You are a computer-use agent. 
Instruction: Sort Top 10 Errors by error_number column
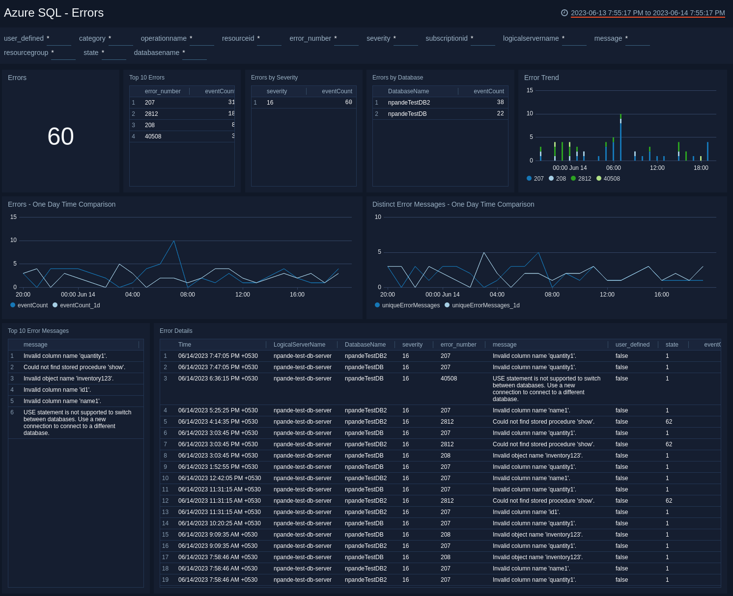click(163, 91)
